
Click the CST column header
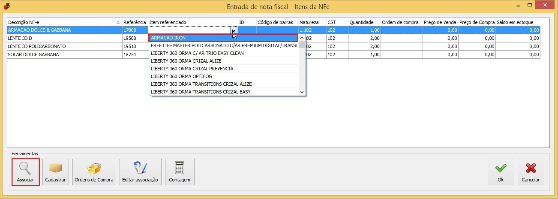click(x=337, y=22)
